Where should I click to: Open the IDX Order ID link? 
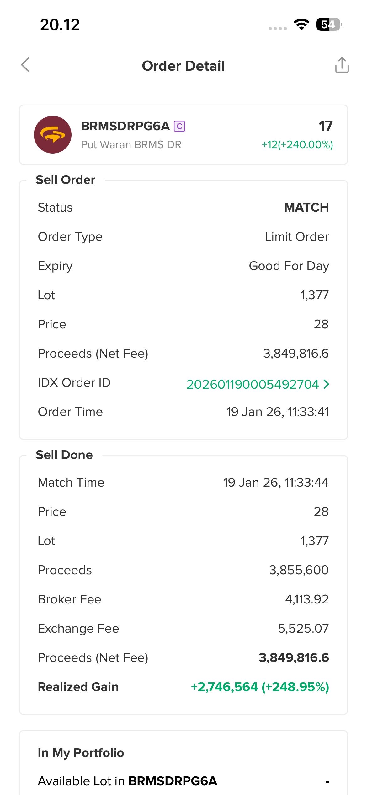pyautogui.click(x=253, y=384)
